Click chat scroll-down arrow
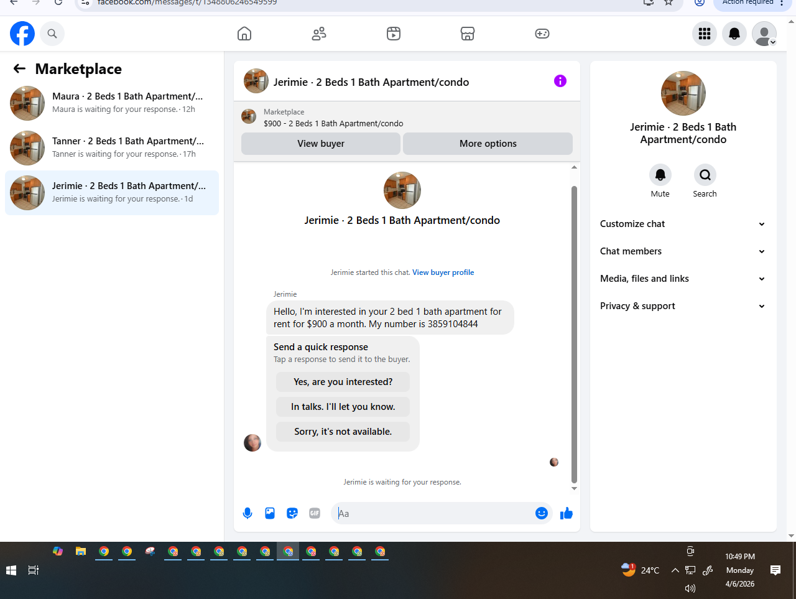This screenshot has height=599, width=796. pos(574,489)
